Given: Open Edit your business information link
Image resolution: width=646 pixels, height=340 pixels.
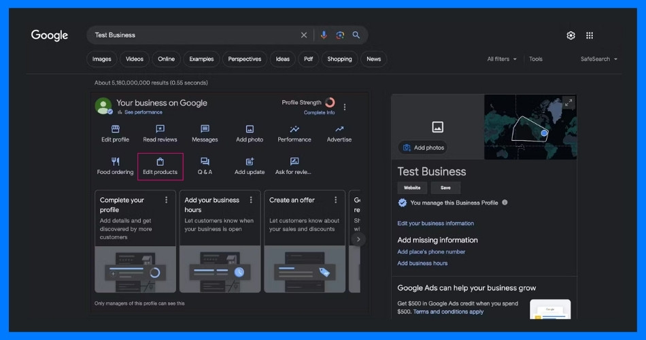Looking at the screenshot, I should (435, 223).
